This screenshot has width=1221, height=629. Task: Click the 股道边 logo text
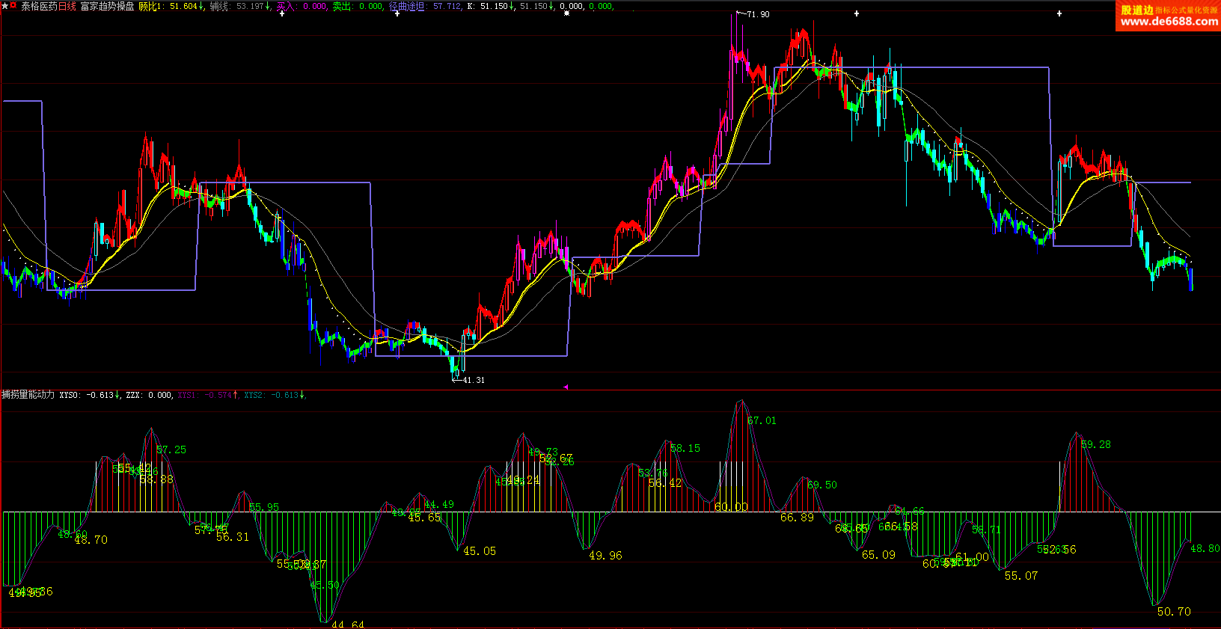1136,10
